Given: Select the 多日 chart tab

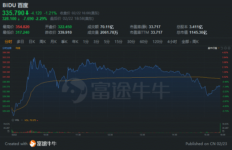Looking at the screenshot, I should [20, 41].
